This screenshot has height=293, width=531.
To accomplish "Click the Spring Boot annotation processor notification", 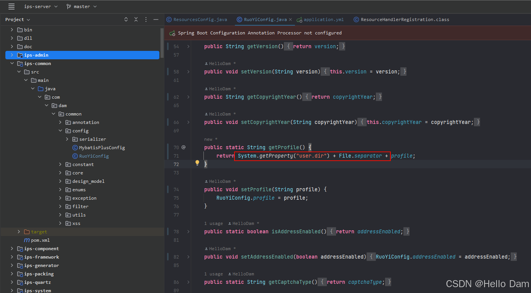I will pos(260,33).
